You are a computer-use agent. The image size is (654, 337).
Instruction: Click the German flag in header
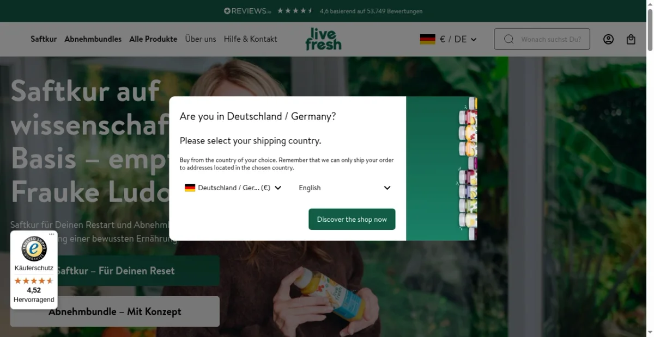427,39
